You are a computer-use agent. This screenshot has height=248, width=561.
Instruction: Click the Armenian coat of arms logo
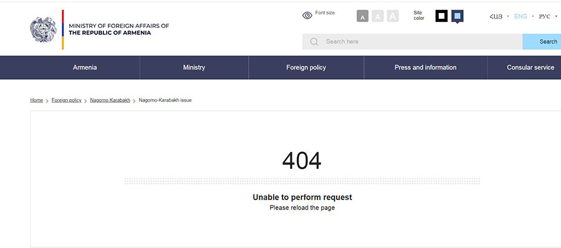coord(43,30)
